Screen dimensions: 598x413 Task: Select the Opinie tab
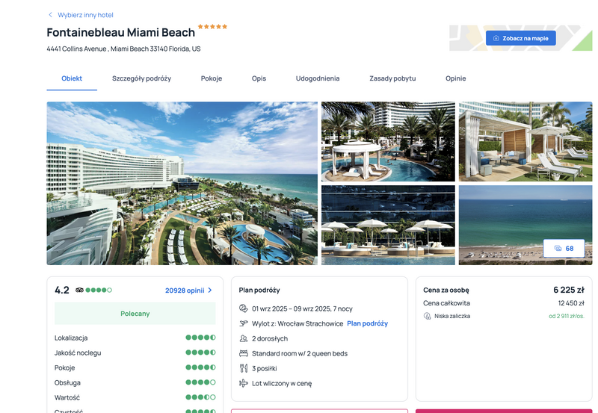(456, 78)
